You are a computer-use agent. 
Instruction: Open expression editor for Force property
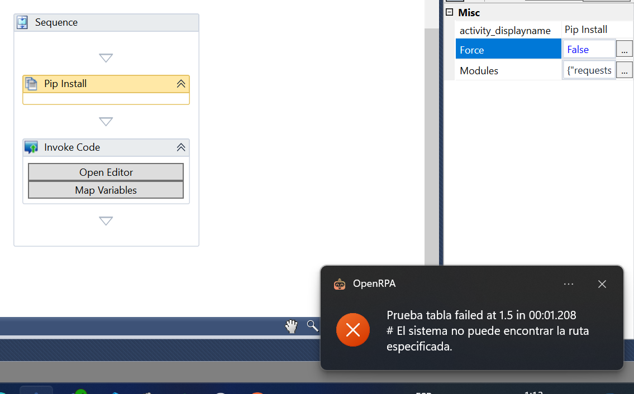[x=624, y=50]
